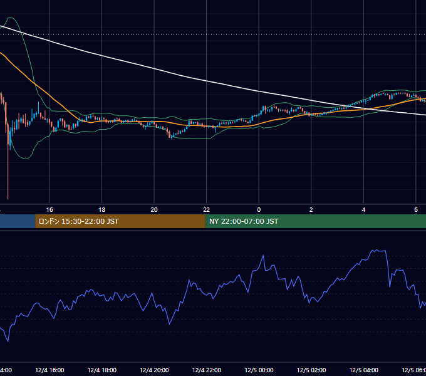Click the 22 hour axis label

(207, 210)
